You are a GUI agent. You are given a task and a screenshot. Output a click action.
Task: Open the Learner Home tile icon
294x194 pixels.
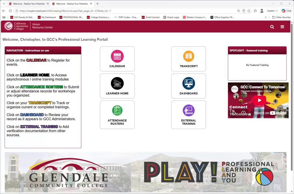coord(117,83)
